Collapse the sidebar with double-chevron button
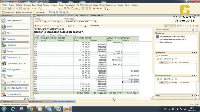The height and width of the screenshot is (112, 200). coord(28,99)
